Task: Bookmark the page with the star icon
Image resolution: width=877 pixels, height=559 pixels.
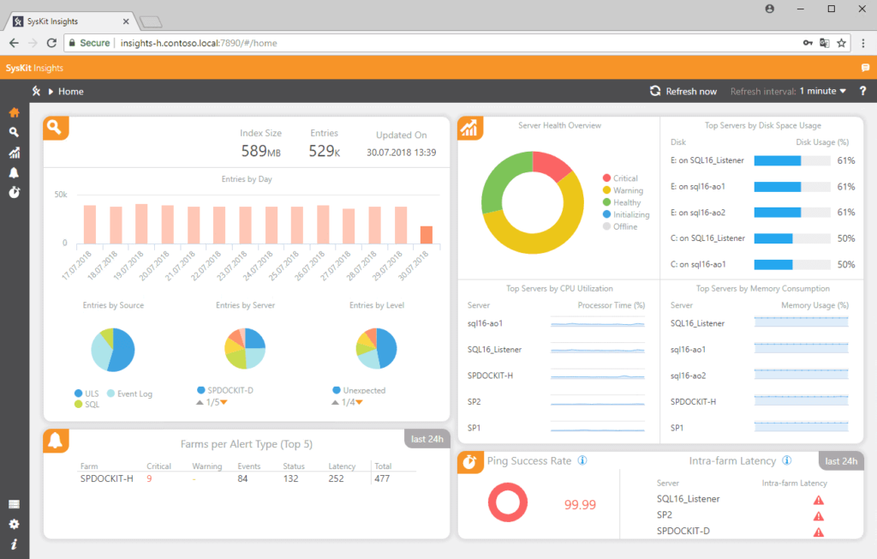Action: pos(841,43)
